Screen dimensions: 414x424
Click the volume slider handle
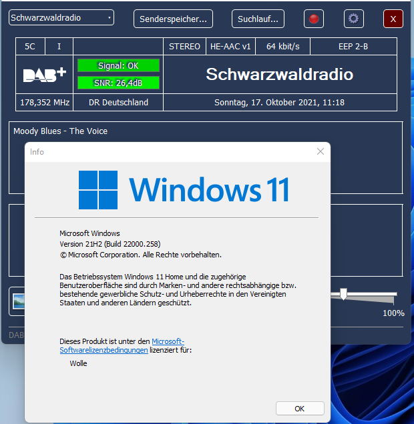(343, 294)
